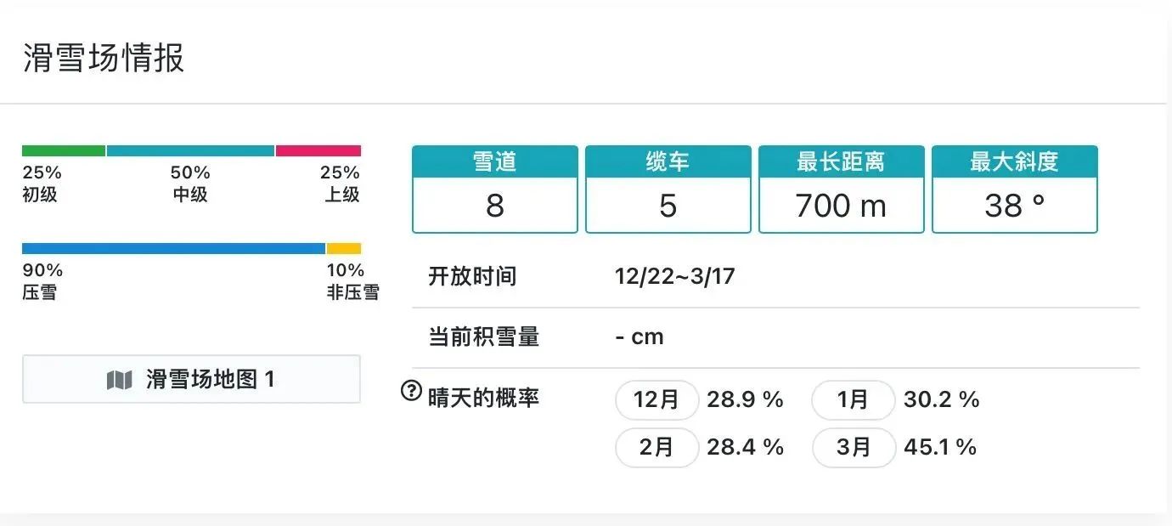1172x526 pixels.
Task: Select the 12月 sunny probability pill
Action: click(656, 399)
